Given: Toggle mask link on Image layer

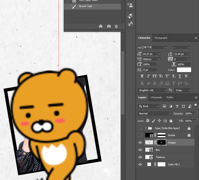Looking at the screenshot, I should (x=155, y=142).
